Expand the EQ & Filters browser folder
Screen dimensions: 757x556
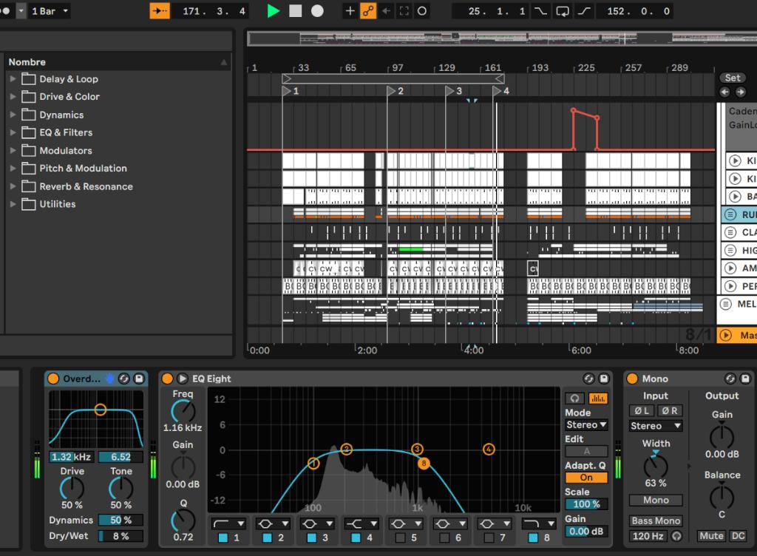click(13, 132)
